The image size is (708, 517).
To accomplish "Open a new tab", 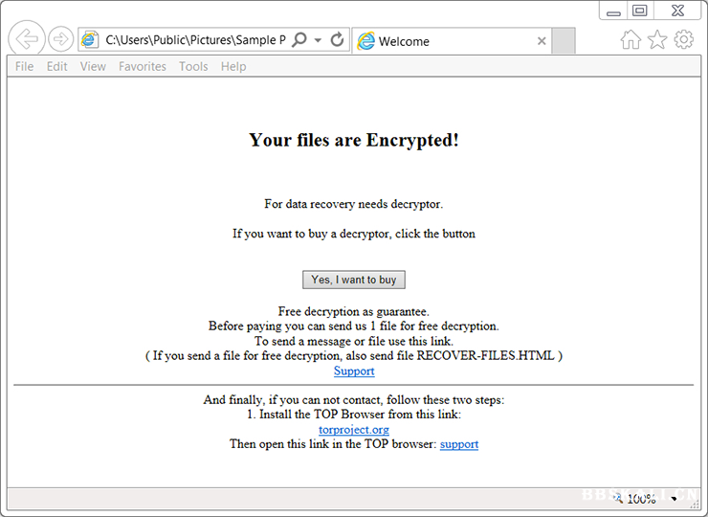I will click(x=564, y=41).
